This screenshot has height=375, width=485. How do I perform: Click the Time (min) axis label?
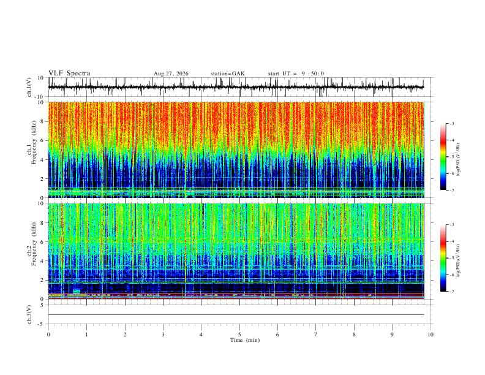245,340
